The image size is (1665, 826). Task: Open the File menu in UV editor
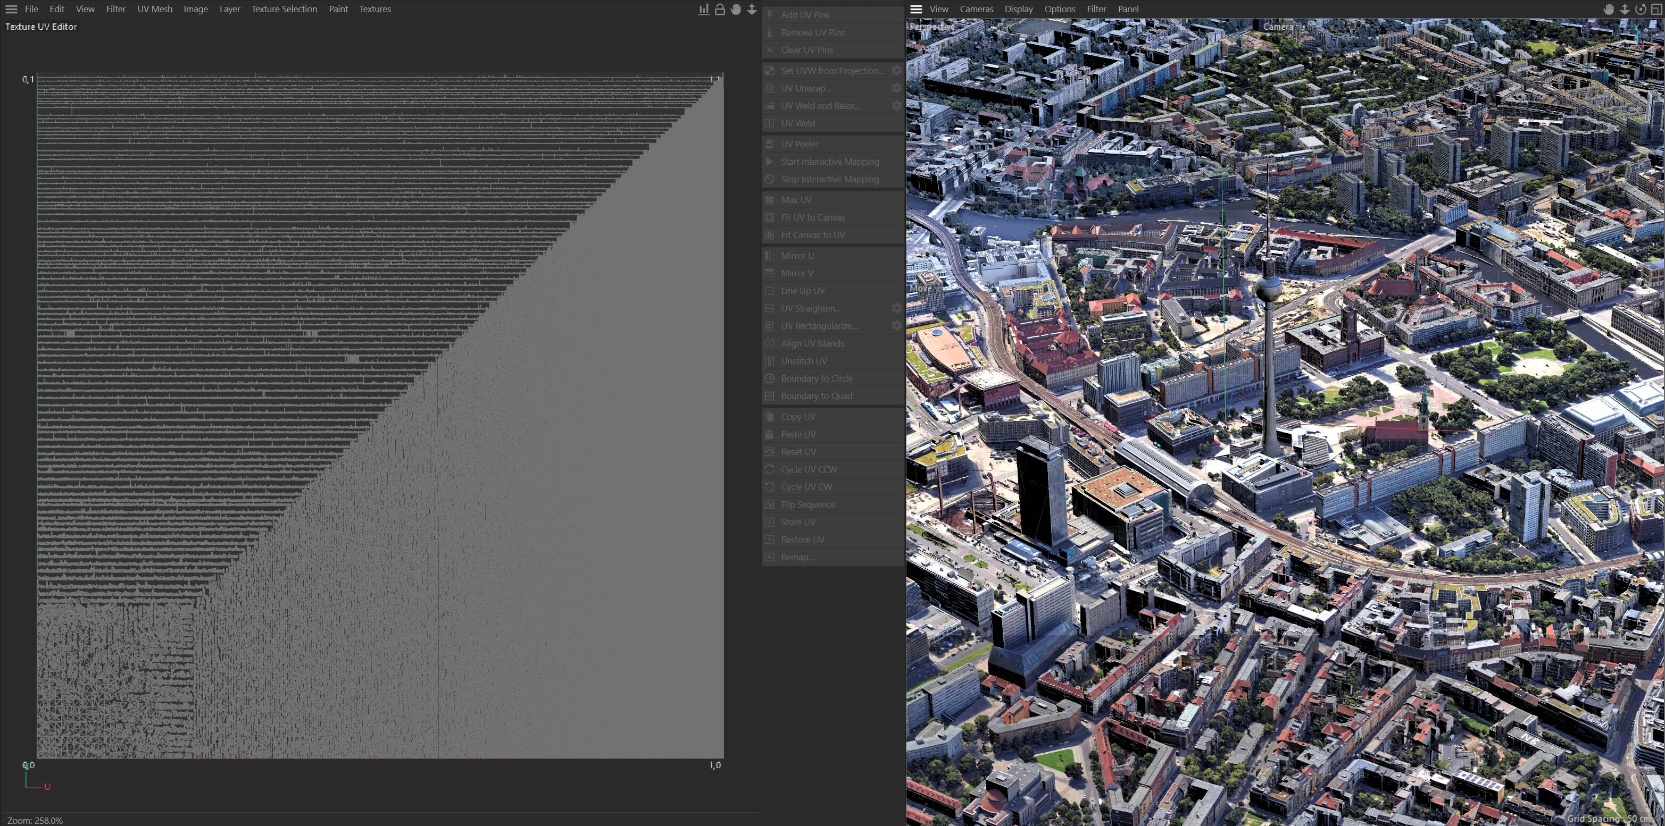(x=31, y=9)
